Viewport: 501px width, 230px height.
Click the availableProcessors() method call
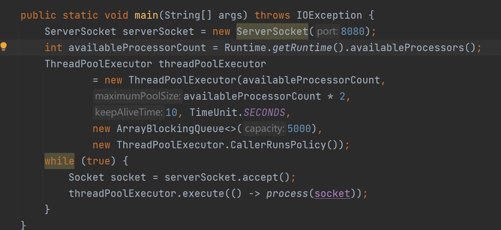point(413,48)
